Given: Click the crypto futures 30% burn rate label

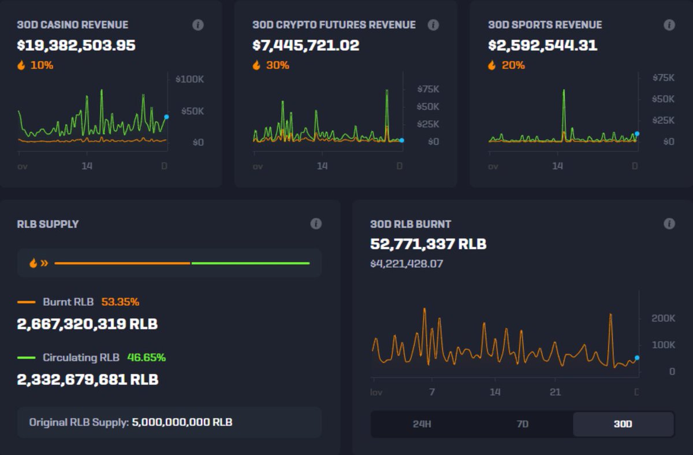Looking at the screenshot, I should 278,65.
